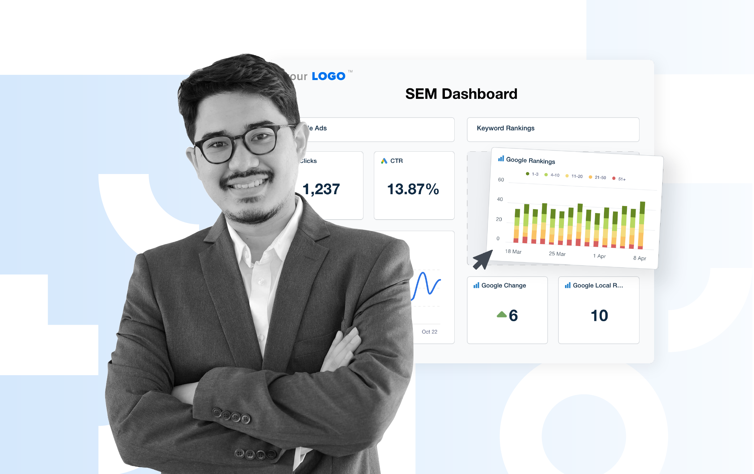Select the CTR value 13.87%
The image size is (754, 474).
[x=413, y=189]
